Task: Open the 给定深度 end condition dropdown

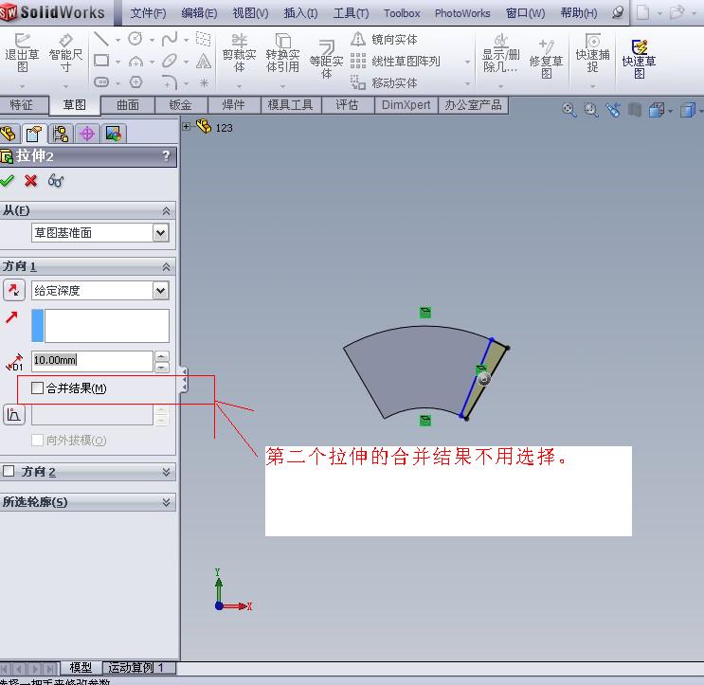Action: click(x=161, y=291)
